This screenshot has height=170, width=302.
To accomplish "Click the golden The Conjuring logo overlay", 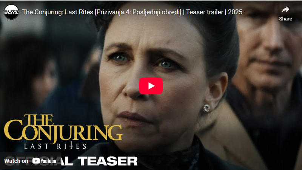I will 63,128.
